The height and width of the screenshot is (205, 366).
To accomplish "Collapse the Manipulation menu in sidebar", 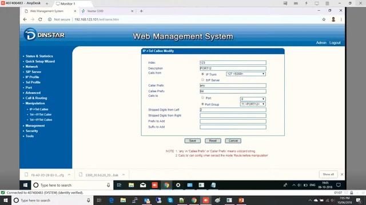I will 35,103.
